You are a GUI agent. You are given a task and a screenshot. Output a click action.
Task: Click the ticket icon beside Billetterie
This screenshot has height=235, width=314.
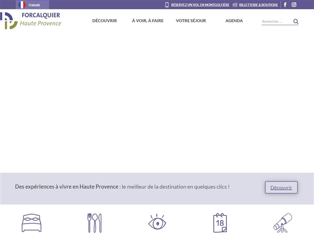[x=235, y=5]
